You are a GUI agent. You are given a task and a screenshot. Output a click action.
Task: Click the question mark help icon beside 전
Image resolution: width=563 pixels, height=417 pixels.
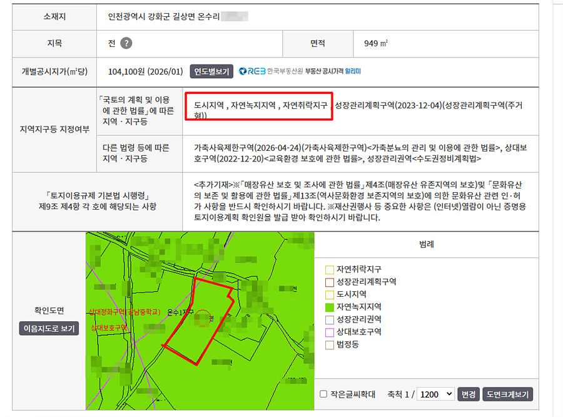coord(126,43)
